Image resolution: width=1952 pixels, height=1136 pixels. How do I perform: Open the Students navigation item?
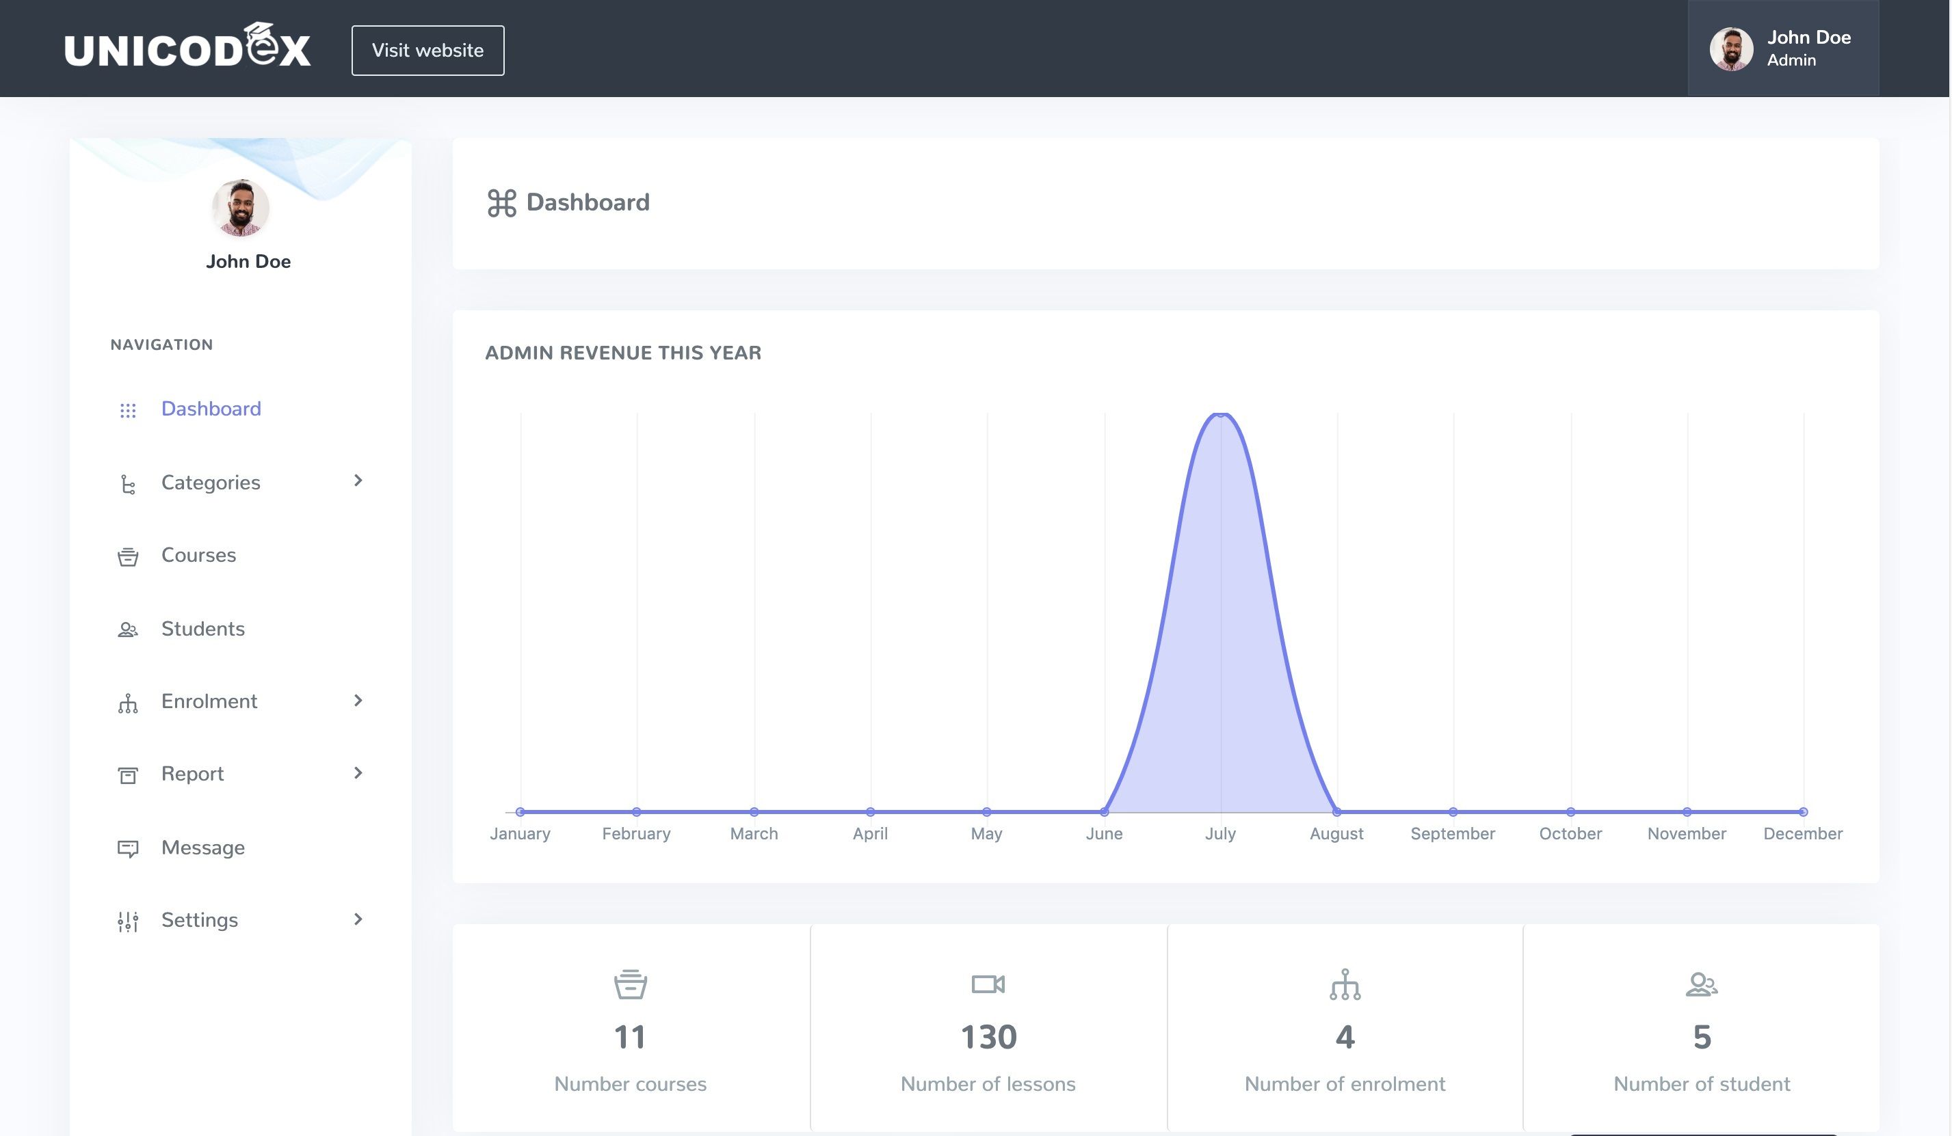[x=203, y=629]
